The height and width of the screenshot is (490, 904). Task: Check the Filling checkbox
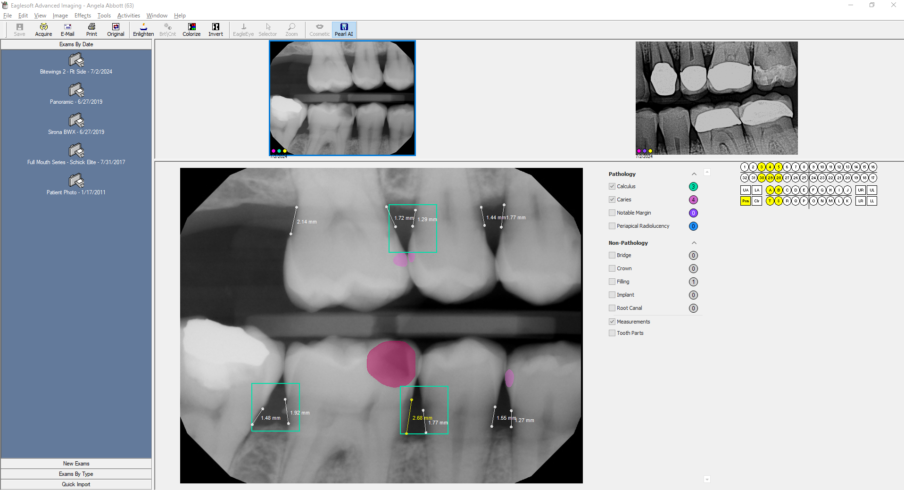tap(612, 282)
